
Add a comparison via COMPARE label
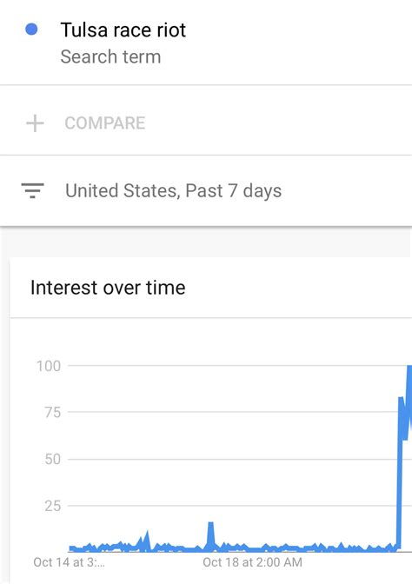click(104, 123)
